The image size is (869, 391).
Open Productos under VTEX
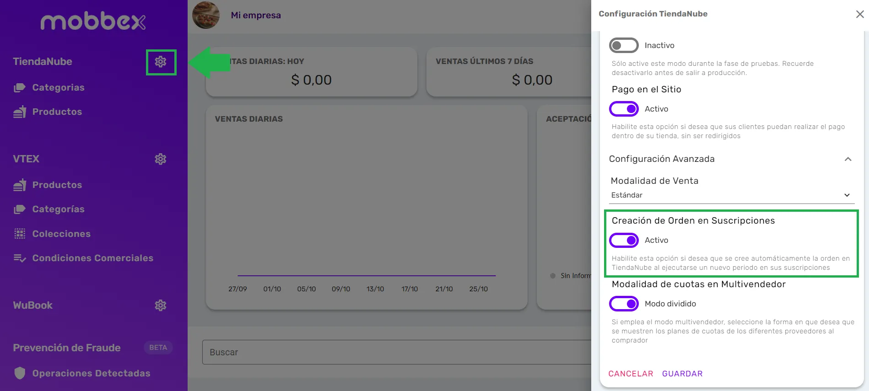point(57,185)
